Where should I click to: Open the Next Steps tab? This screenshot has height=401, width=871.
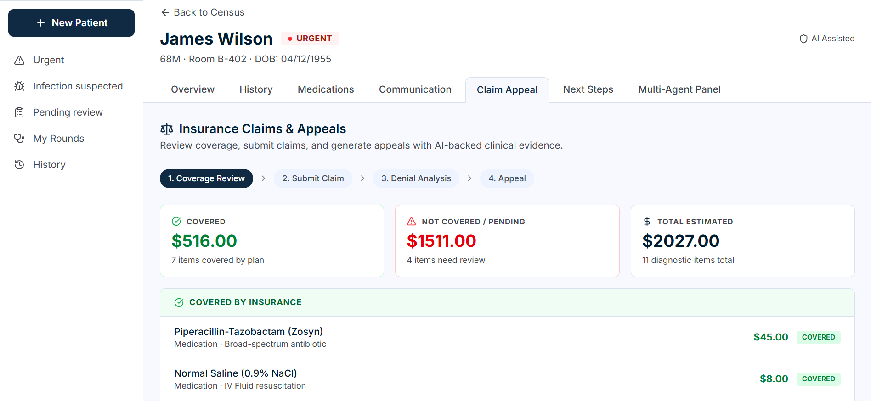(588, 89)
